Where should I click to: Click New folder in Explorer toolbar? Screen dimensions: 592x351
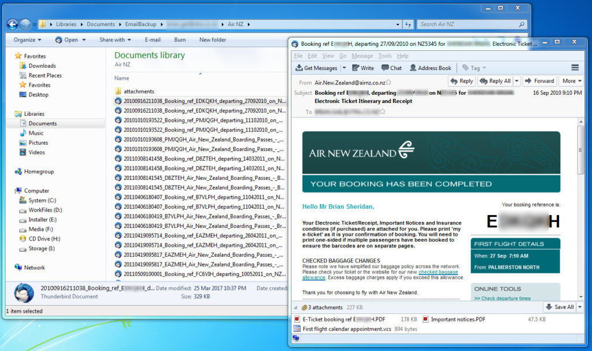click(x=213, y=40)
